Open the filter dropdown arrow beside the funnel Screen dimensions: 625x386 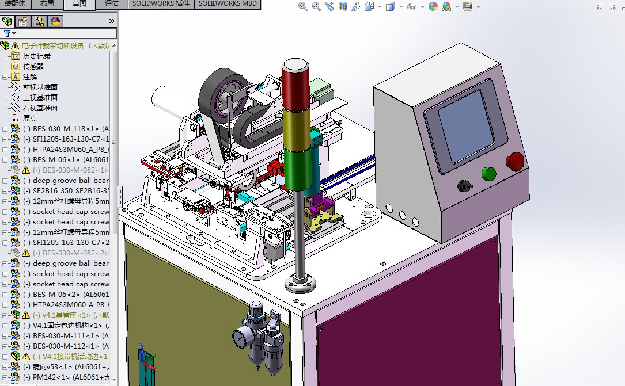[14, 34]
